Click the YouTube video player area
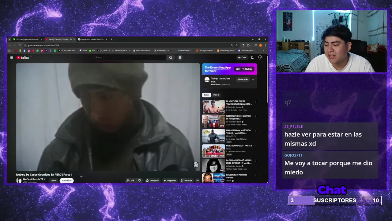 click(x=108, y=117)
